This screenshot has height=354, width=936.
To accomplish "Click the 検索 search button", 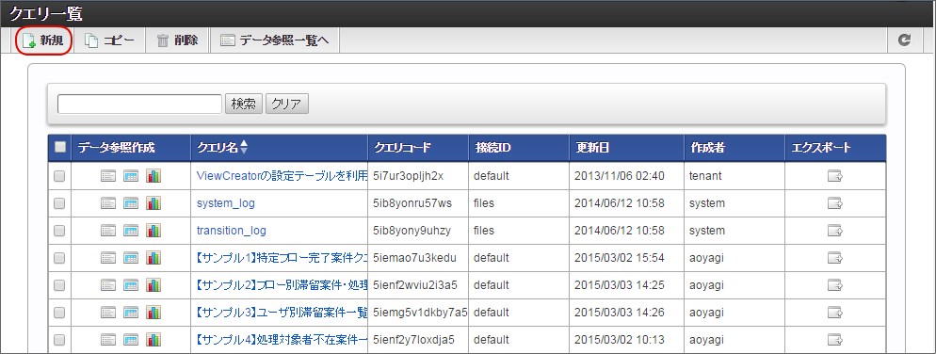I will pos(244,104).
